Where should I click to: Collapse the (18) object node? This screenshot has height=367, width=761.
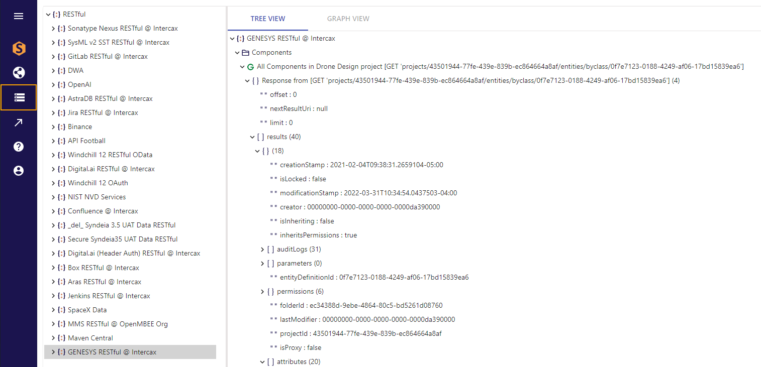tap(257, 151)
